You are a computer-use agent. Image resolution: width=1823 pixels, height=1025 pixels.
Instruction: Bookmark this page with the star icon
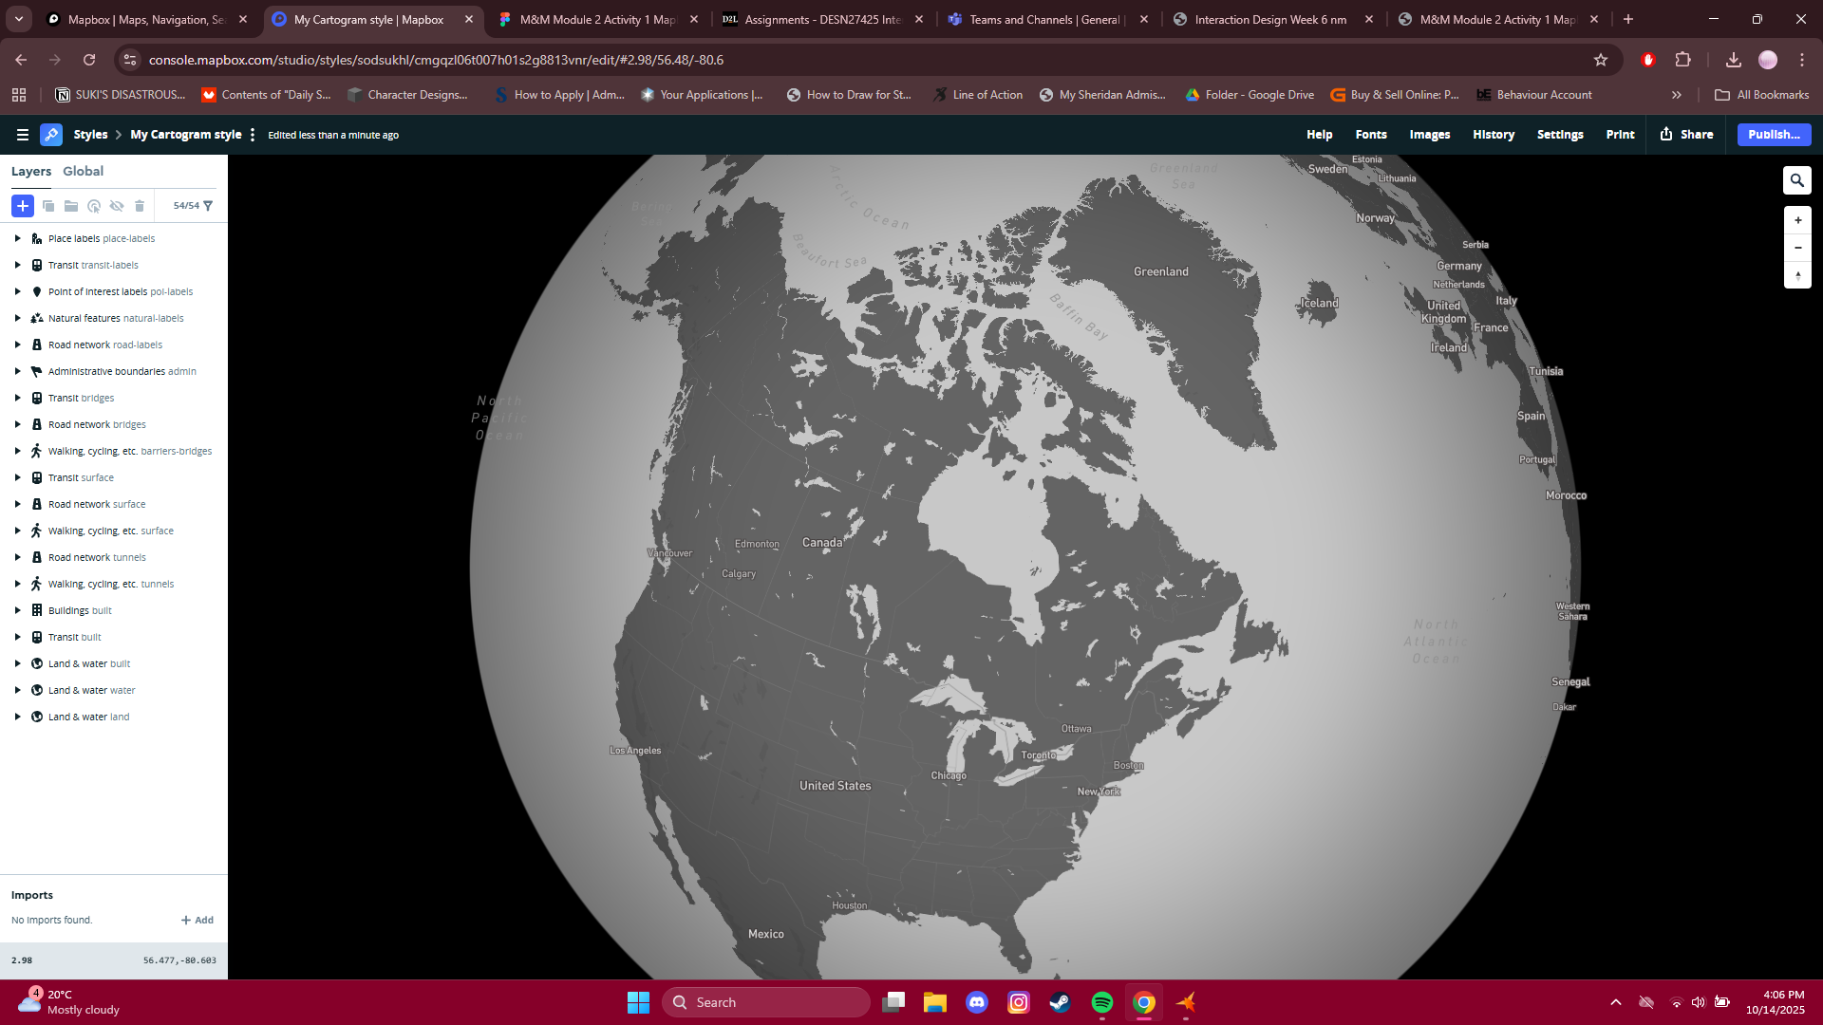point(1602,60)
